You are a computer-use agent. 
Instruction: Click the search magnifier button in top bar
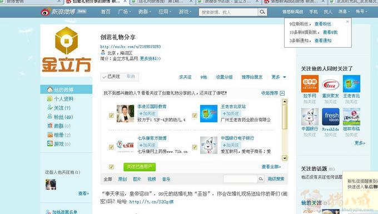click(262, 12)
